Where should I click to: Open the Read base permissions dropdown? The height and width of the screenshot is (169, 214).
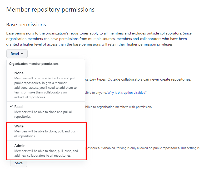click(17, 54)
